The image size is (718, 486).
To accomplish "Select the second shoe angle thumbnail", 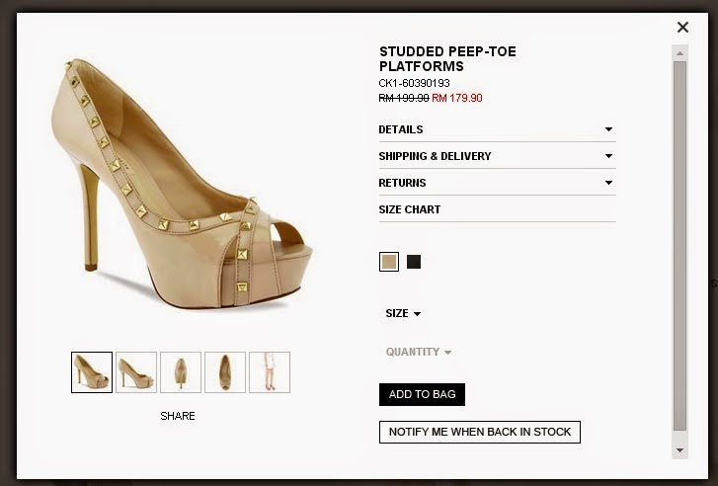I will click(136, 372).
